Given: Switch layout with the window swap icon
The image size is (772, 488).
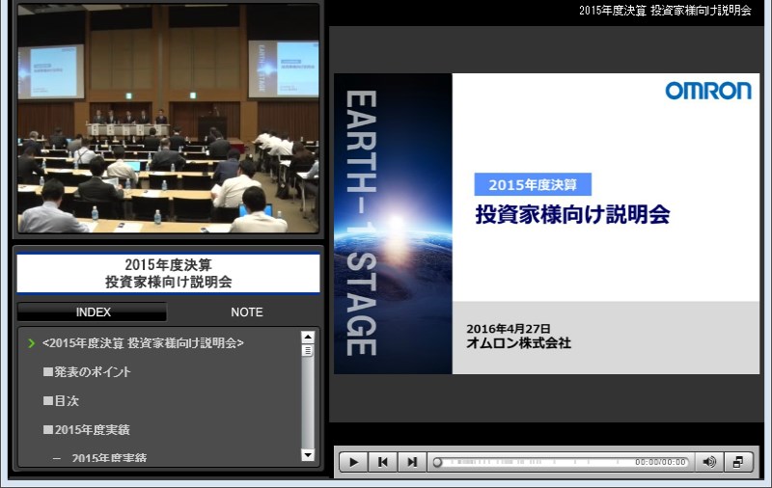Looking at the screenshot, I should point(738,462).
